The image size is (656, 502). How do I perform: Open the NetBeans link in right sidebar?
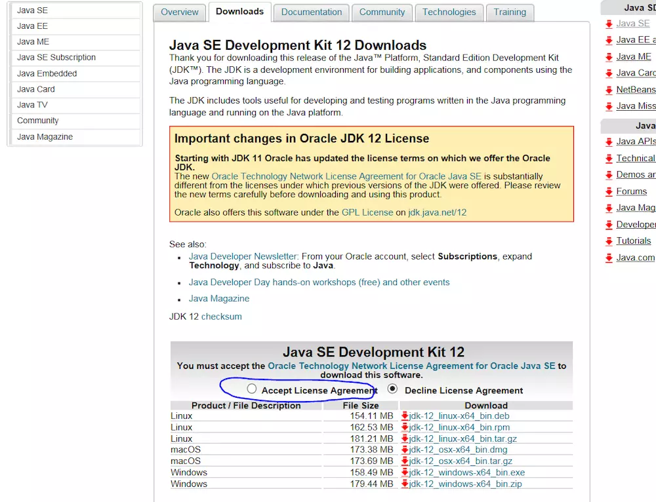click(636, 89)
